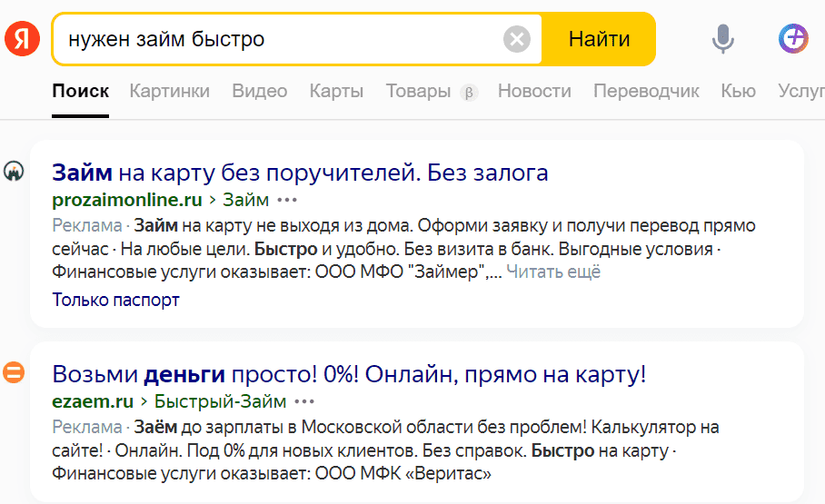Expand ad text via Читать ещё

point(553,272)
